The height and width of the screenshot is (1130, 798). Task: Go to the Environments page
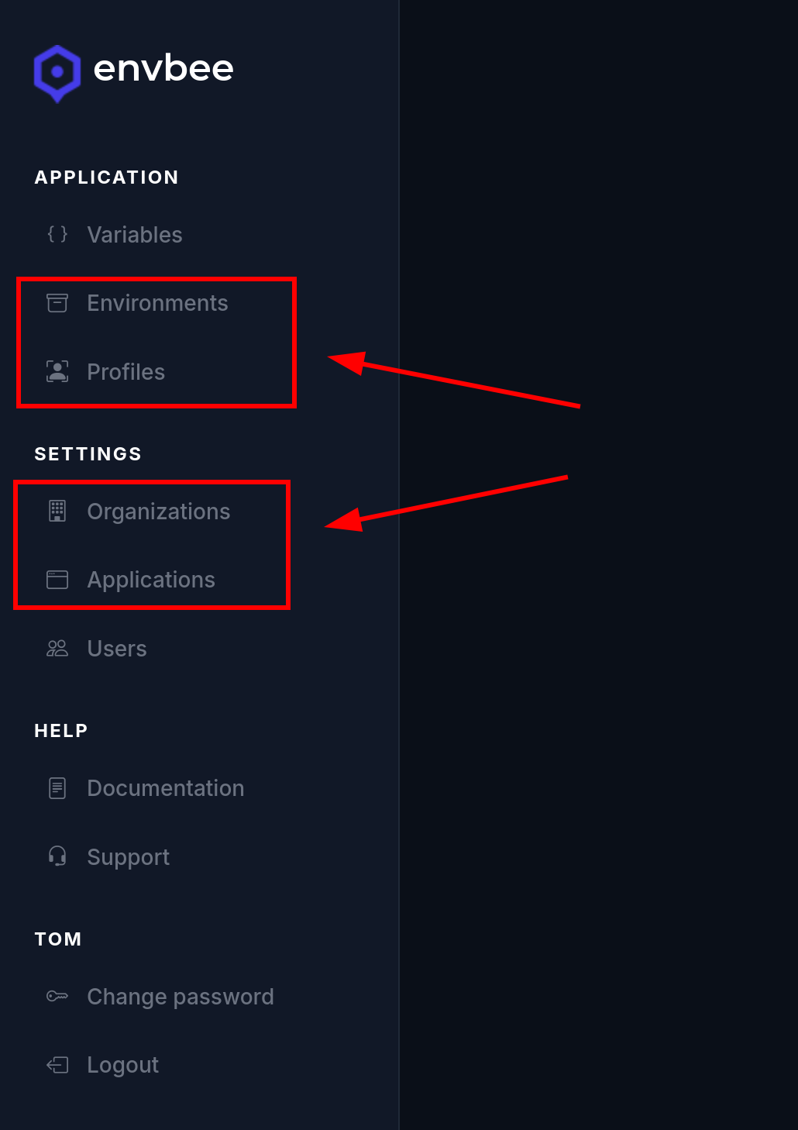click(157, 303)
